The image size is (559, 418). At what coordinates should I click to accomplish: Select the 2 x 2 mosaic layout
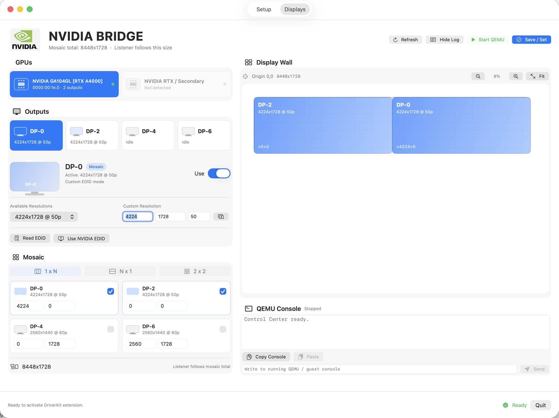[x=195, y=271]
